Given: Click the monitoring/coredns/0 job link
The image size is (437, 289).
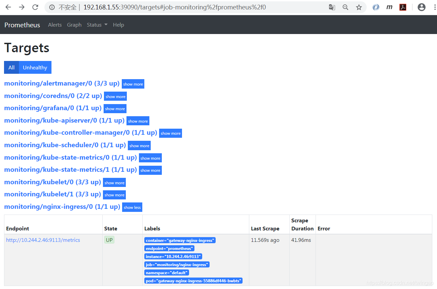Looking at the screenshot, I should [x=53, y=96].
